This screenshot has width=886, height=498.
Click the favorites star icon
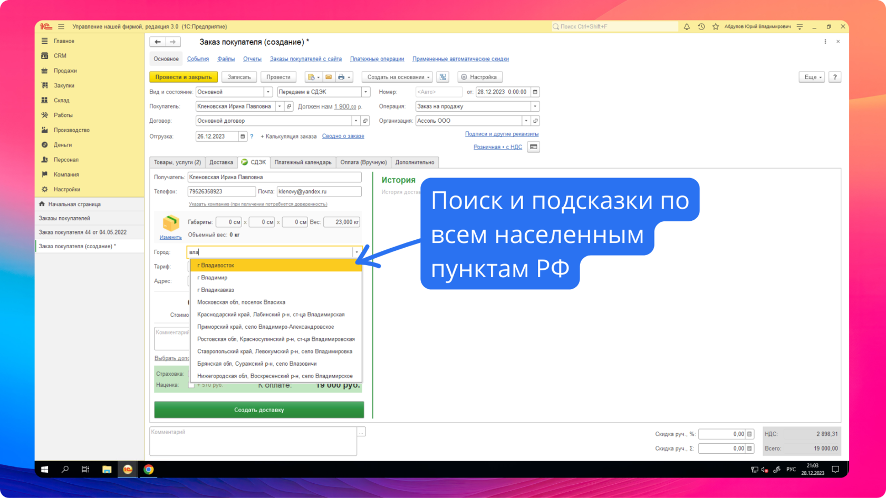coord(716,26)
